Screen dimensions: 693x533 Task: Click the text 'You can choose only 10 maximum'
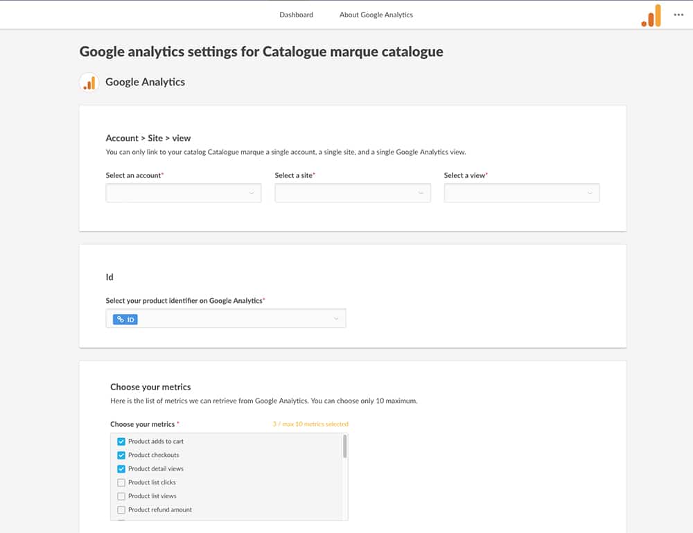coord(364,401)
